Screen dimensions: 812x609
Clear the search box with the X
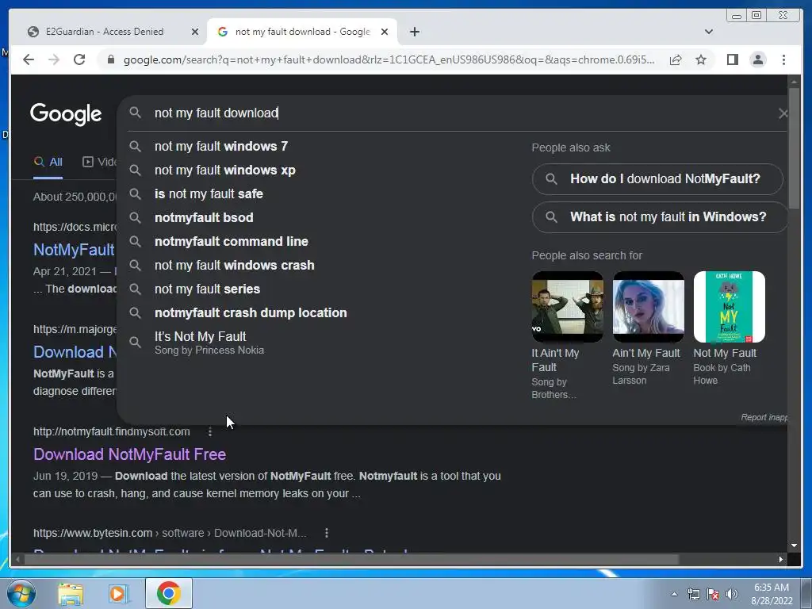coord(783,113)
